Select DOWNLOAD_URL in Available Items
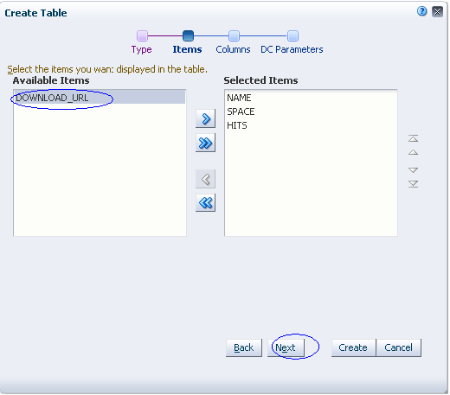The height and width of the screenshot is (395, 450). click(100, 98)
